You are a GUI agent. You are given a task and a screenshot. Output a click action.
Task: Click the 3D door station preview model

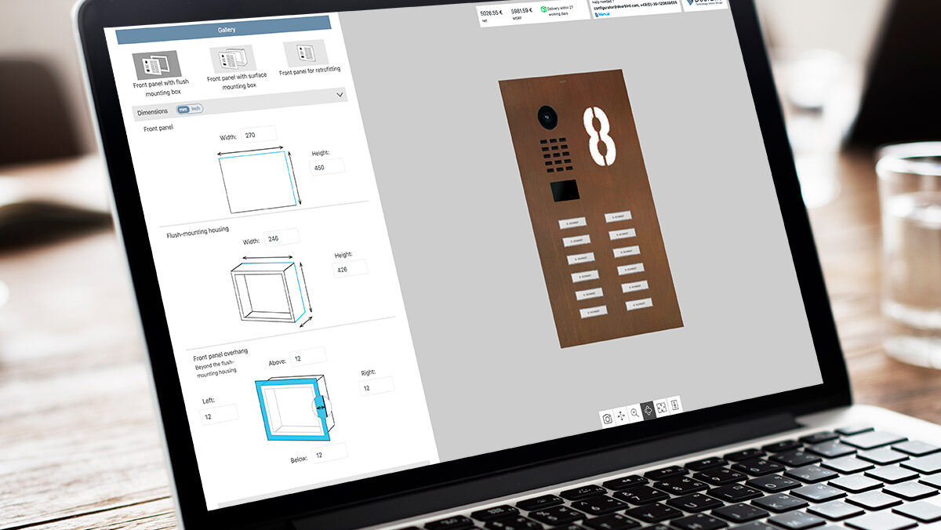591,209
